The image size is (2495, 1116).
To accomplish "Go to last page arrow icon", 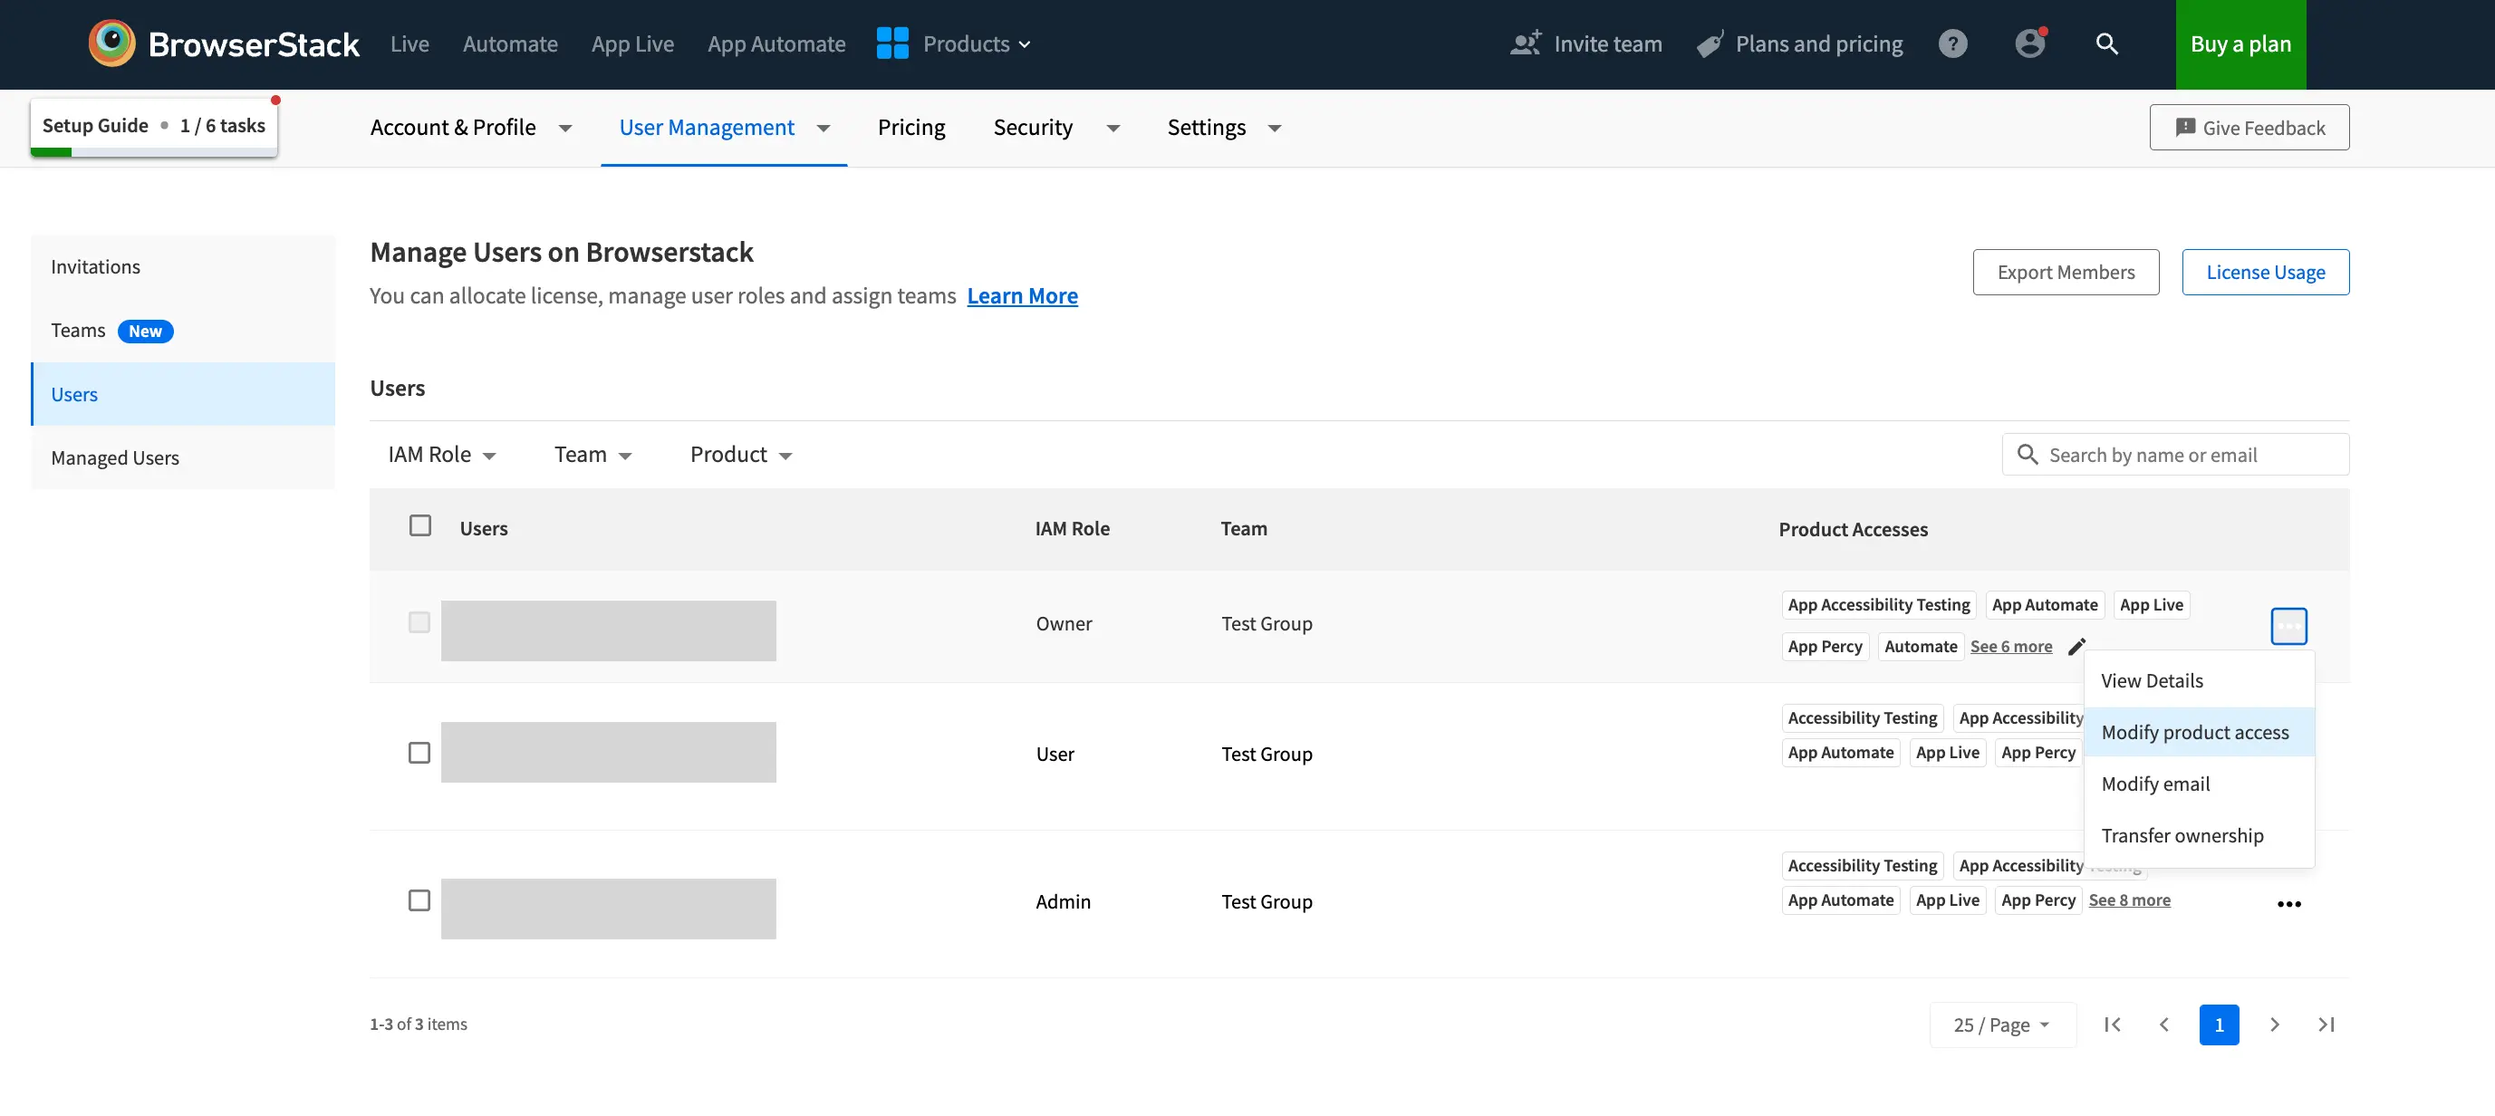I will point(2326,1025).
